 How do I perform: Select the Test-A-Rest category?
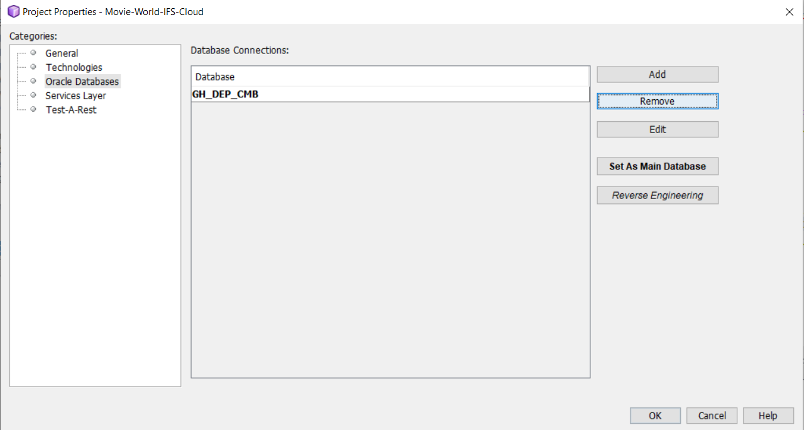click(x=70, y=109)
